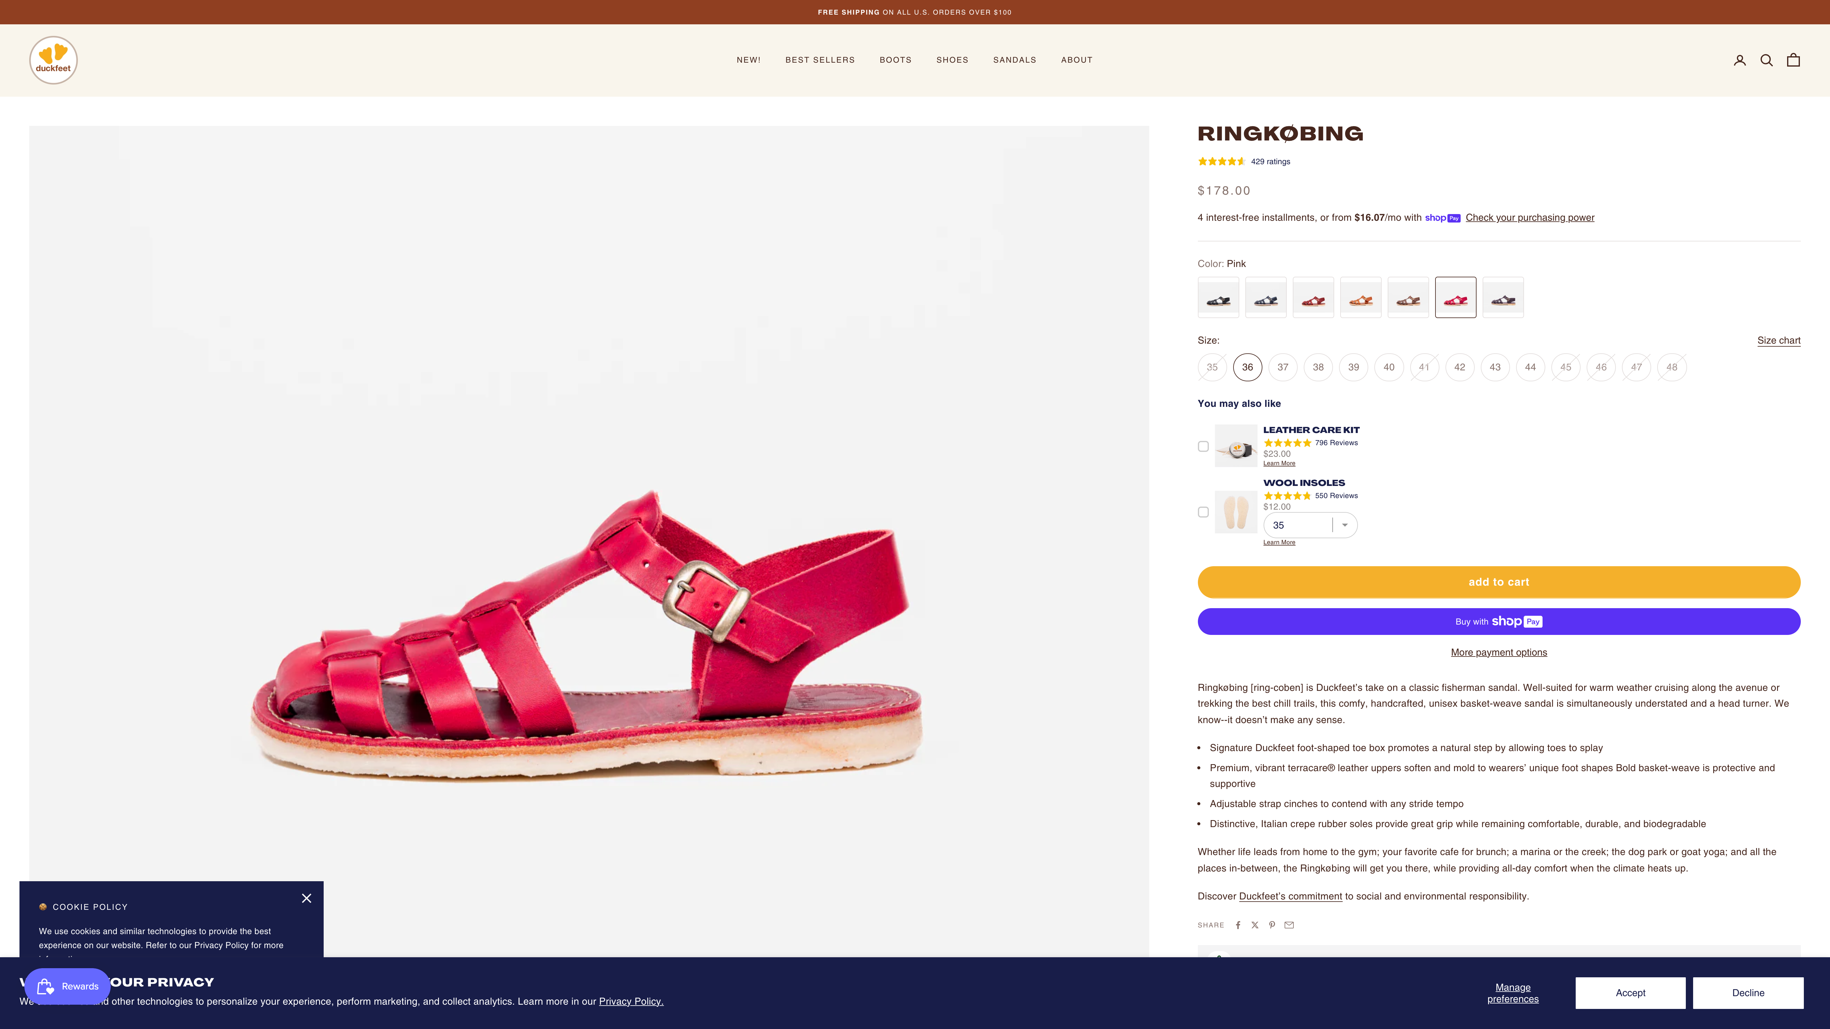Click the Leather Care Kit review stars
This screenshot has height=1029, width=1830.
1287,443
